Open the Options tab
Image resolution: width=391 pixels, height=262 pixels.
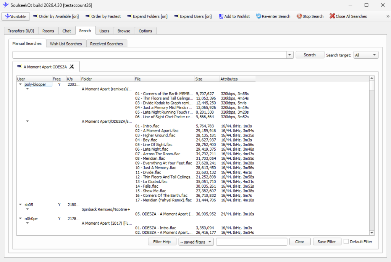tap(145, 31)
